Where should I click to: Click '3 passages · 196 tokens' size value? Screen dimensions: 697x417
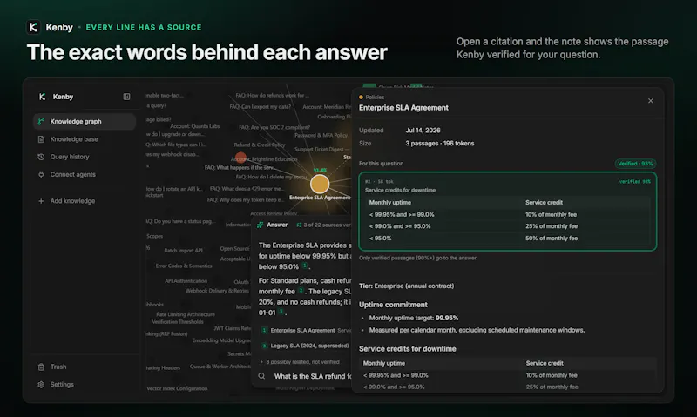point(440,144)
